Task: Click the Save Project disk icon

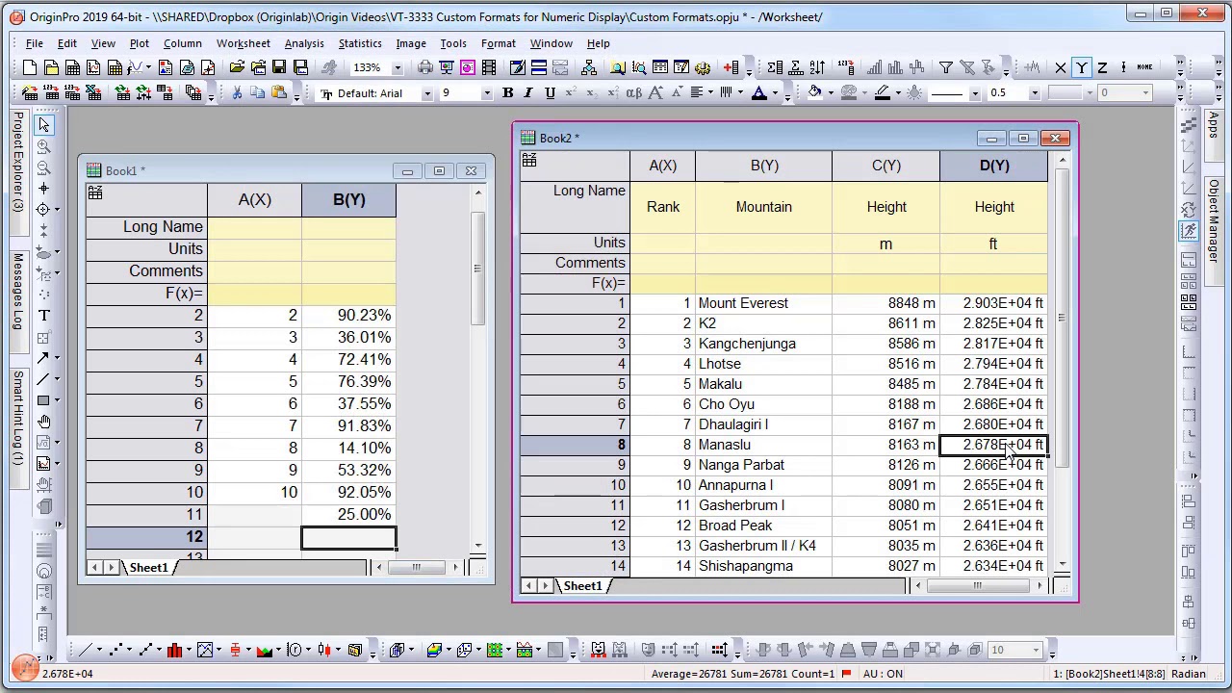Action: pyautogui.click(x=279, y=67)
